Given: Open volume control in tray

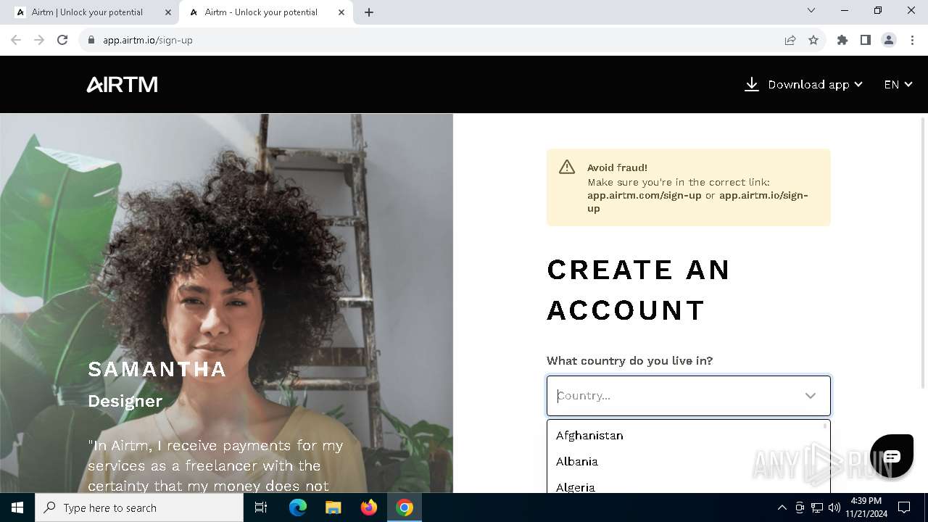Looking at the screenshot, I should pos(834,507).
